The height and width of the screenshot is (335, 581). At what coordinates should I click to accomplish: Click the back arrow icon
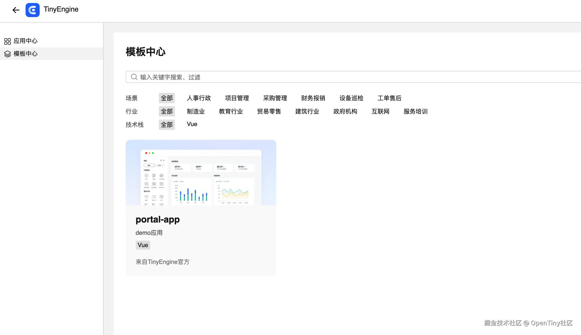[x=16, y=10]
